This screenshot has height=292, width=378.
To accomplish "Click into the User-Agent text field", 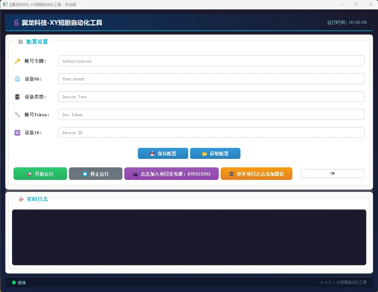I will click(211, 79).
